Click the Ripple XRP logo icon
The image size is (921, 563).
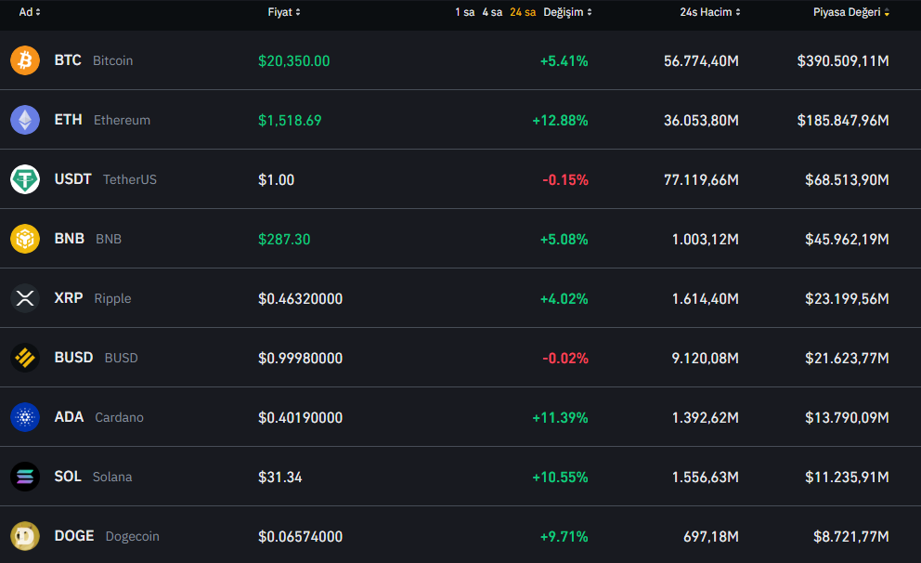(25, 298)
